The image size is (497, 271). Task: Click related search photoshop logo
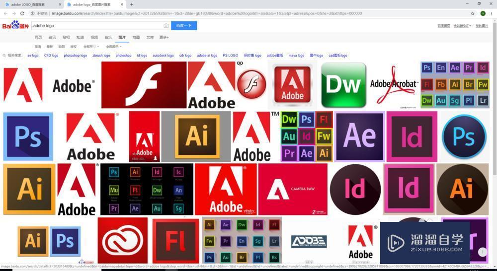click(75, 56)
